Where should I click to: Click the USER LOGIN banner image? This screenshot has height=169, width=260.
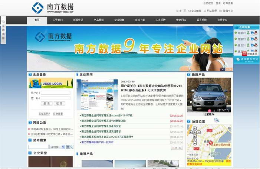coord(51,83)
